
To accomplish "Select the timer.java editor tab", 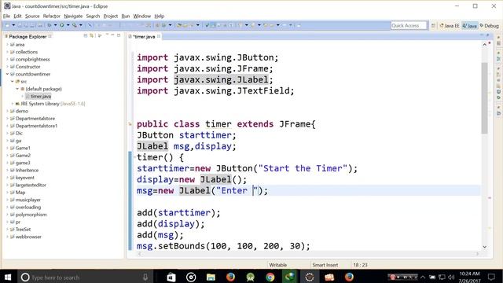I will [144, 37].
